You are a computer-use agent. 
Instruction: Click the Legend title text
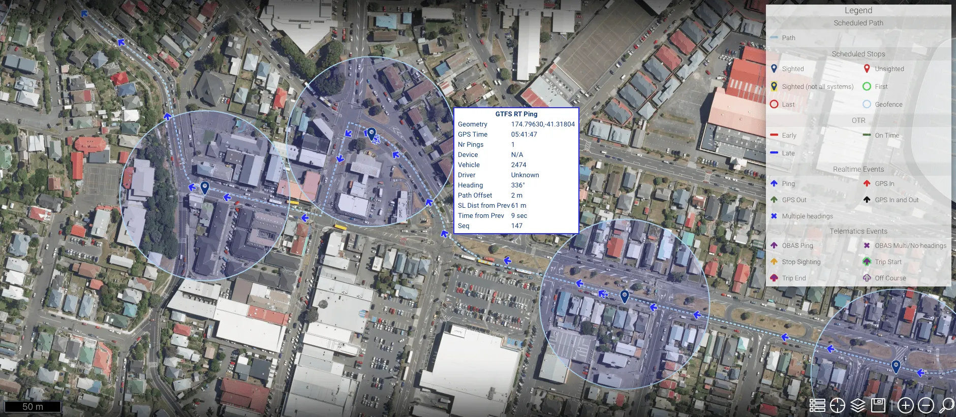(858, 10)
